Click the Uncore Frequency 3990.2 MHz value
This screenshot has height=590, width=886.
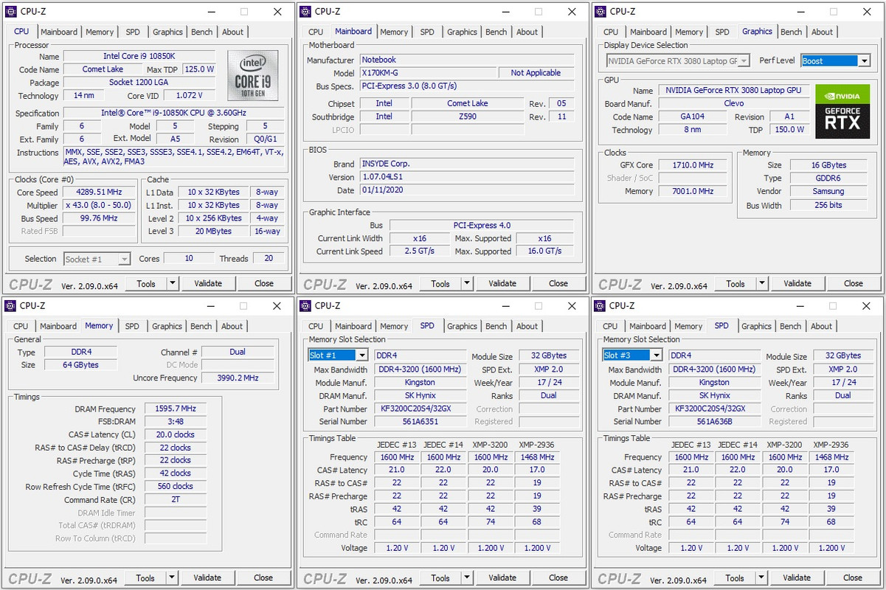(238, 378)
